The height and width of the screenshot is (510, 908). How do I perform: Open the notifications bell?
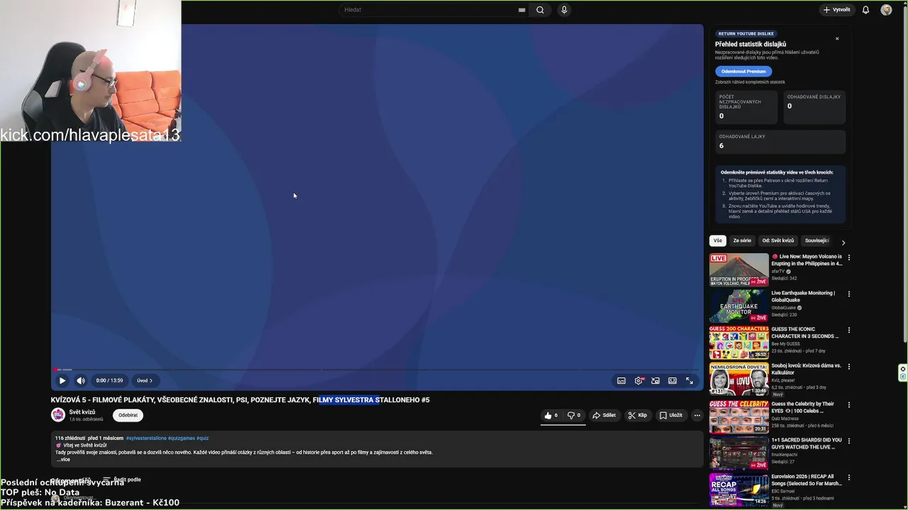point(865,10)
